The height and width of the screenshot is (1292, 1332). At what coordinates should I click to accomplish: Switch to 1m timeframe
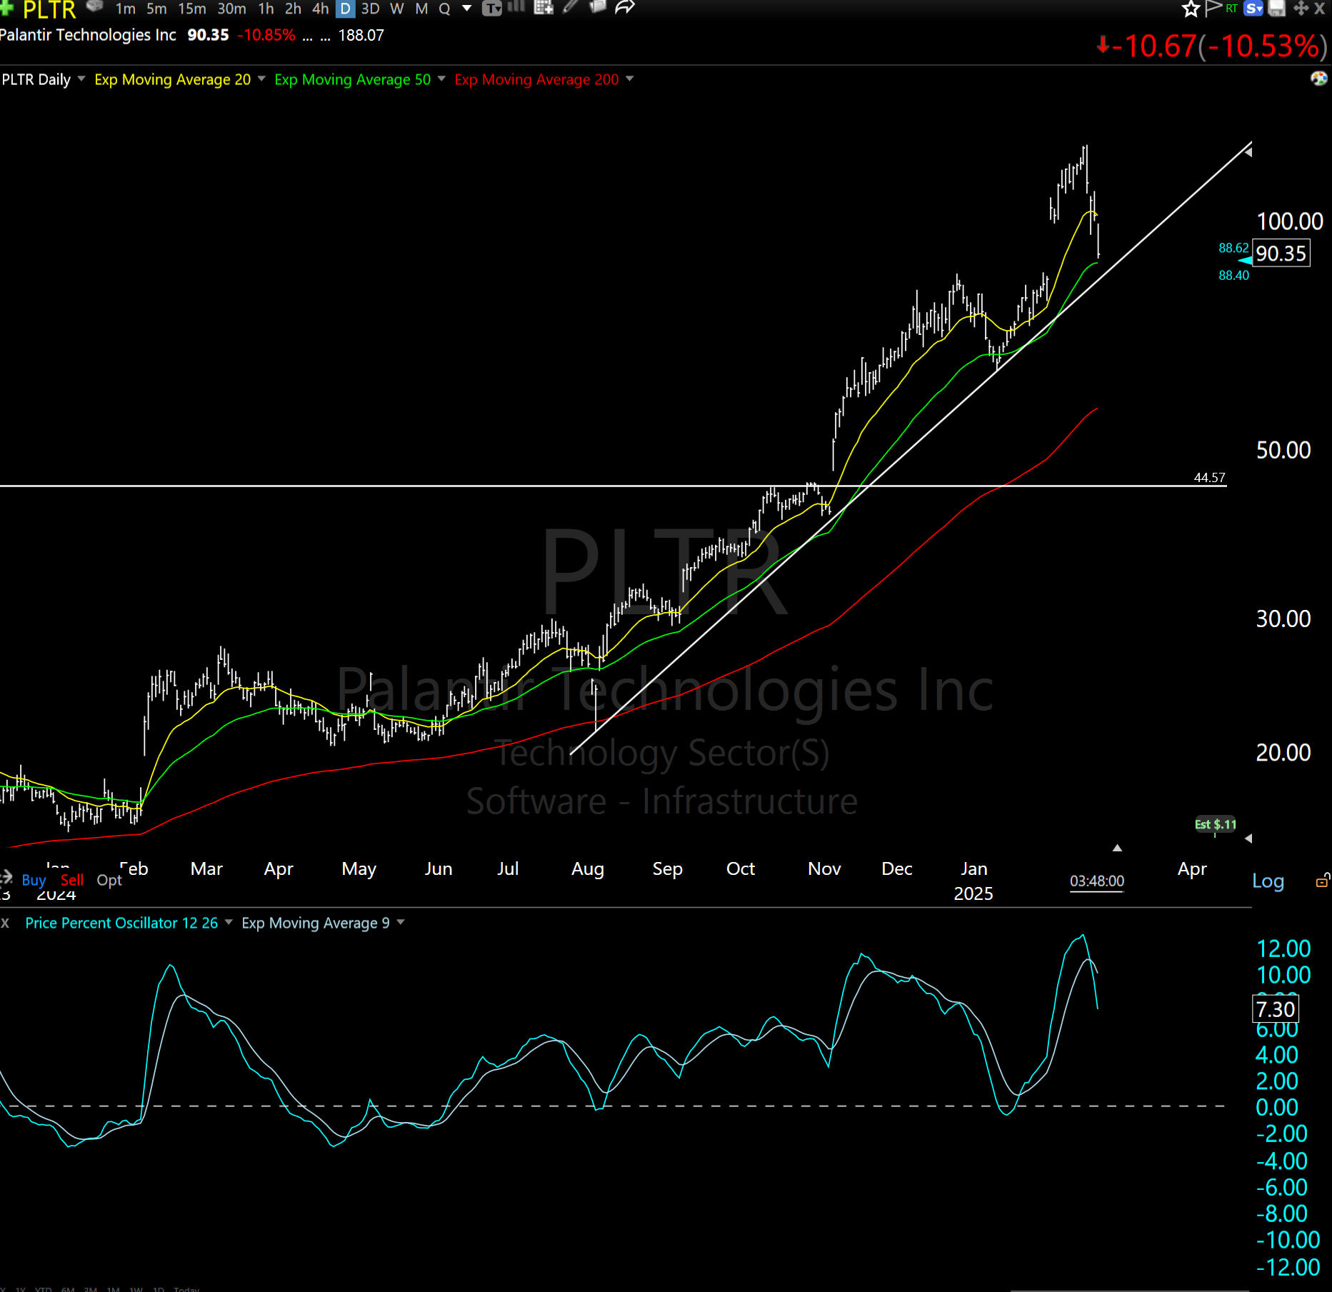pyautogui.click(x=126, y=9)
